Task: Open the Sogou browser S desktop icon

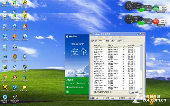Action: tap(15, 67)
